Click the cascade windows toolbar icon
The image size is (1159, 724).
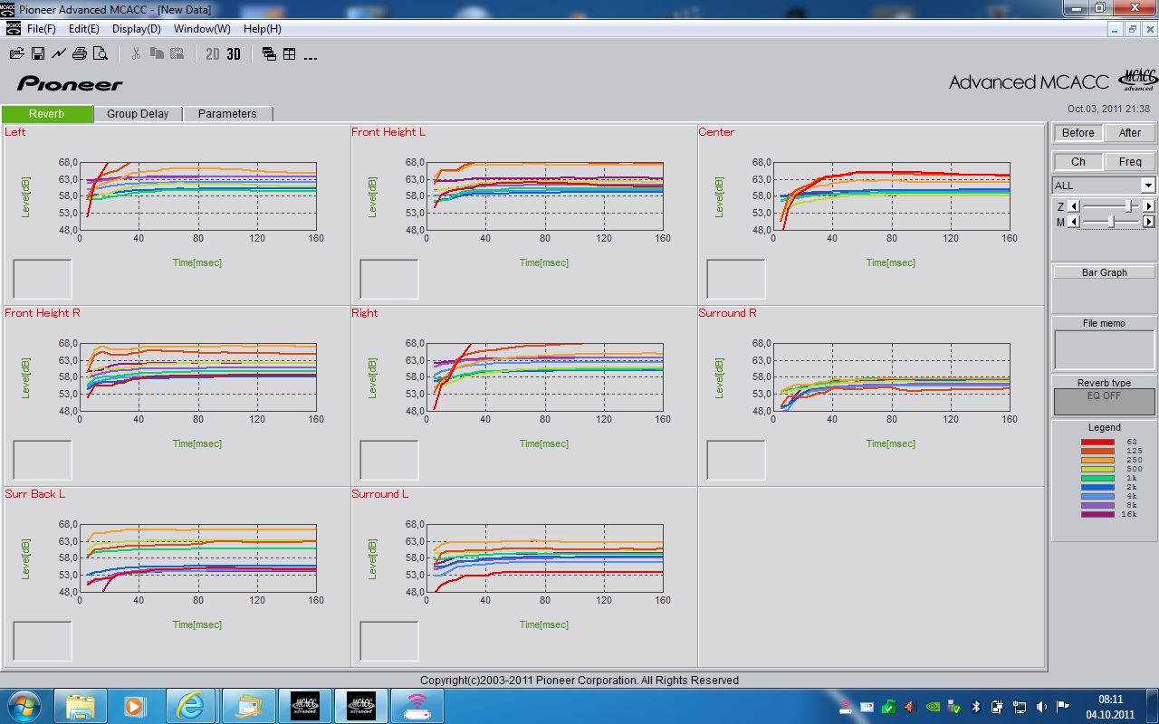coord(269,54)
